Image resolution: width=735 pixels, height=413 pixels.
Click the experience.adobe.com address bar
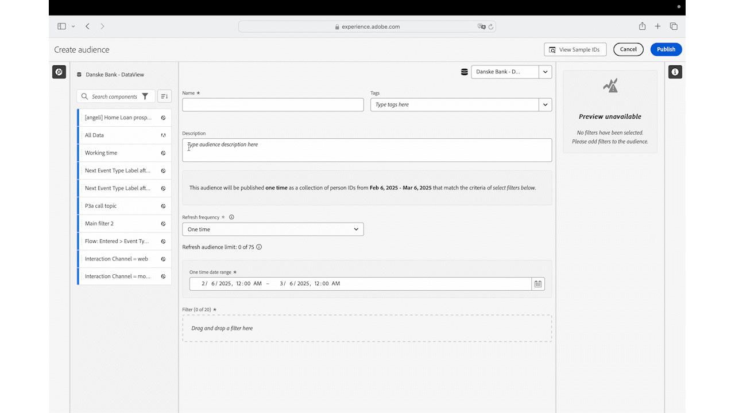click(367, 26)
